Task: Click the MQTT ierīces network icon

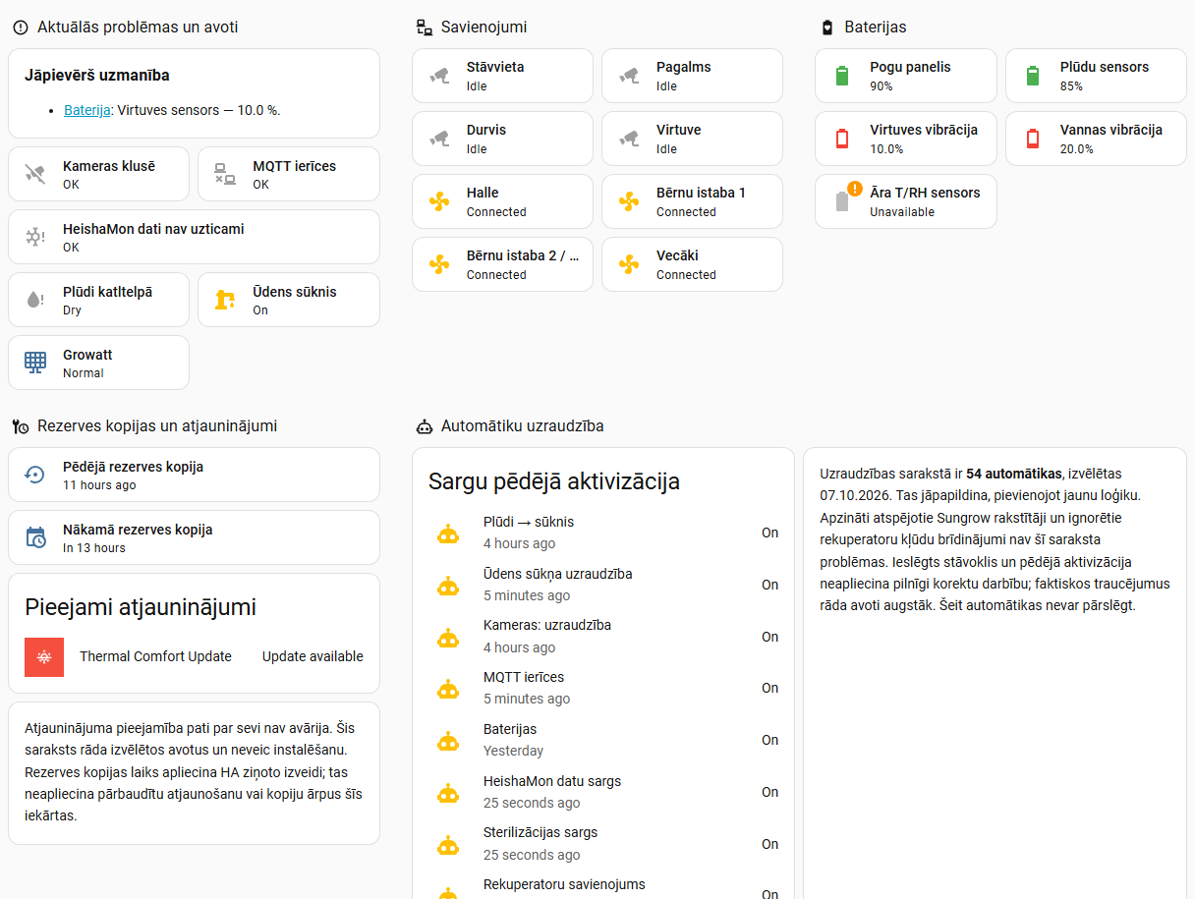Action: [x=225, y=174]
